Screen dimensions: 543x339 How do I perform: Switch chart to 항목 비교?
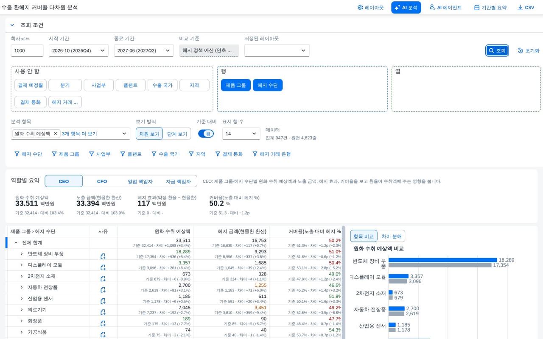[364, 236]
